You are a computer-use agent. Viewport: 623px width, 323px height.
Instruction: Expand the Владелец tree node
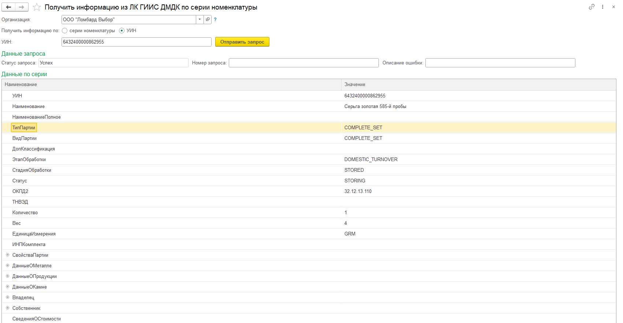tap(7, 297)
